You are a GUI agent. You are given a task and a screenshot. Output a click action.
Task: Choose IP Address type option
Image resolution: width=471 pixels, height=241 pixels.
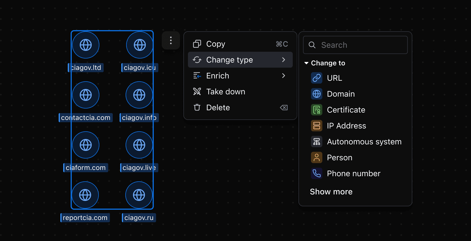tap(346, 126)
